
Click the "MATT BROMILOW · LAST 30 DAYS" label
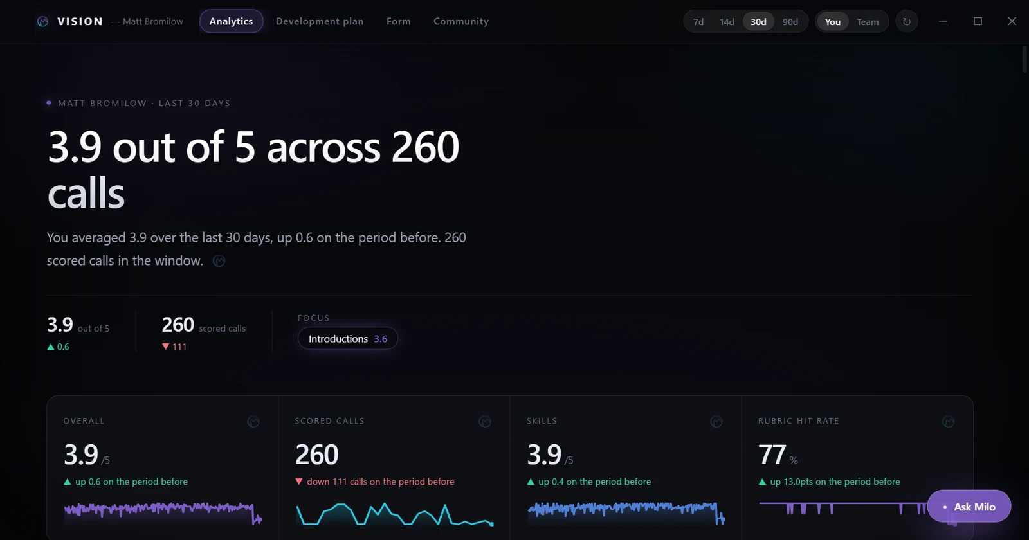144,103
